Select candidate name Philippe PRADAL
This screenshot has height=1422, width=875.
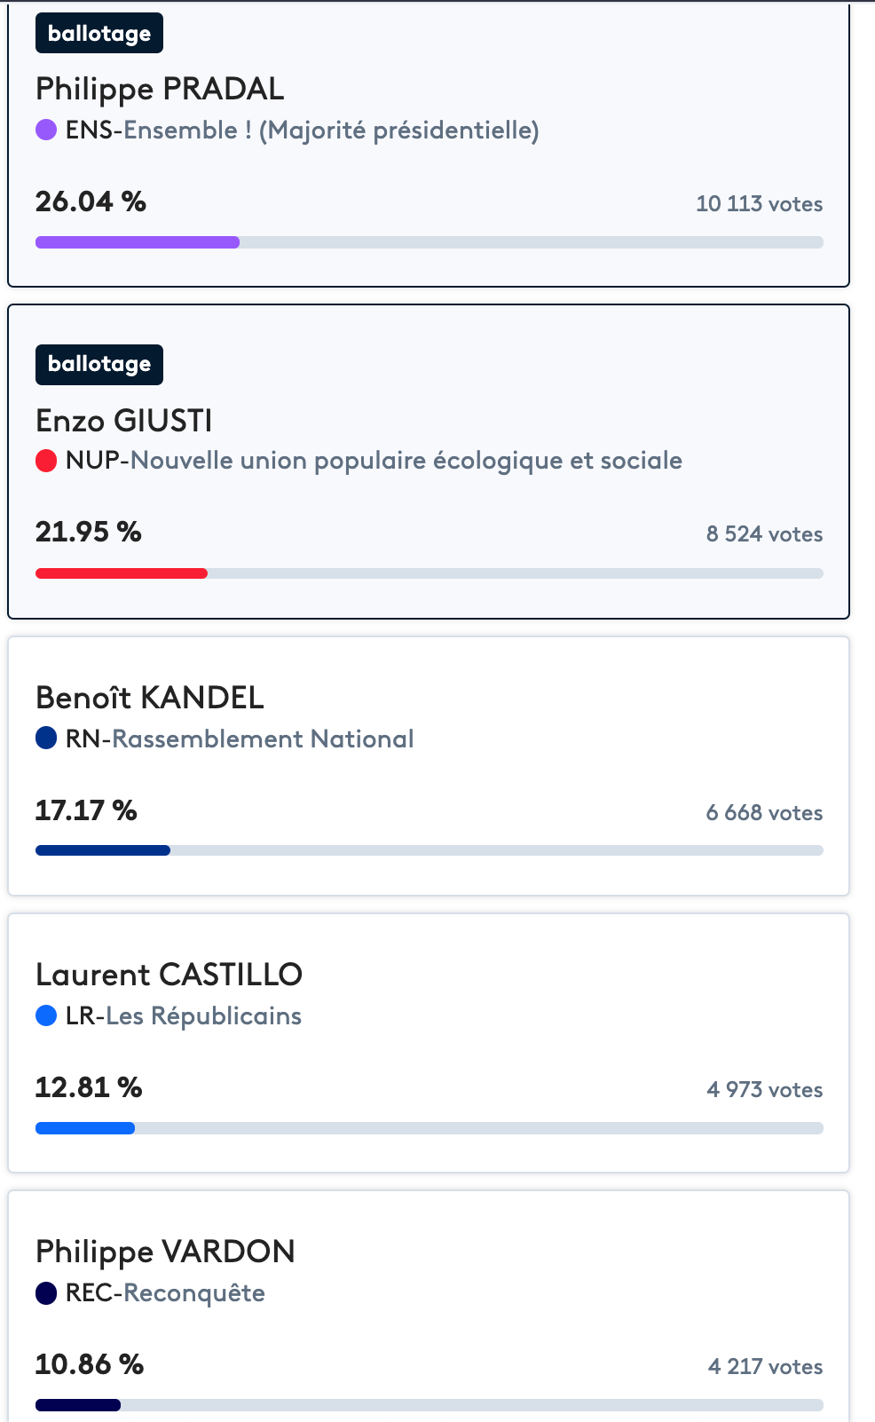click(160, 89)
